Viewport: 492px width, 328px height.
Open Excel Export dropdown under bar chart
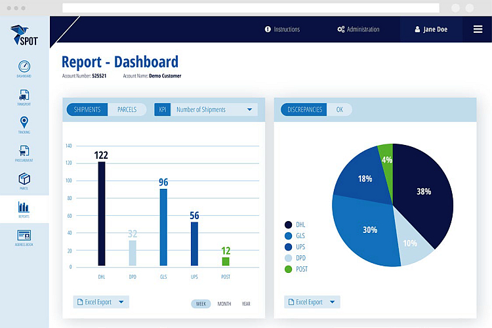(x=101, y=302)
